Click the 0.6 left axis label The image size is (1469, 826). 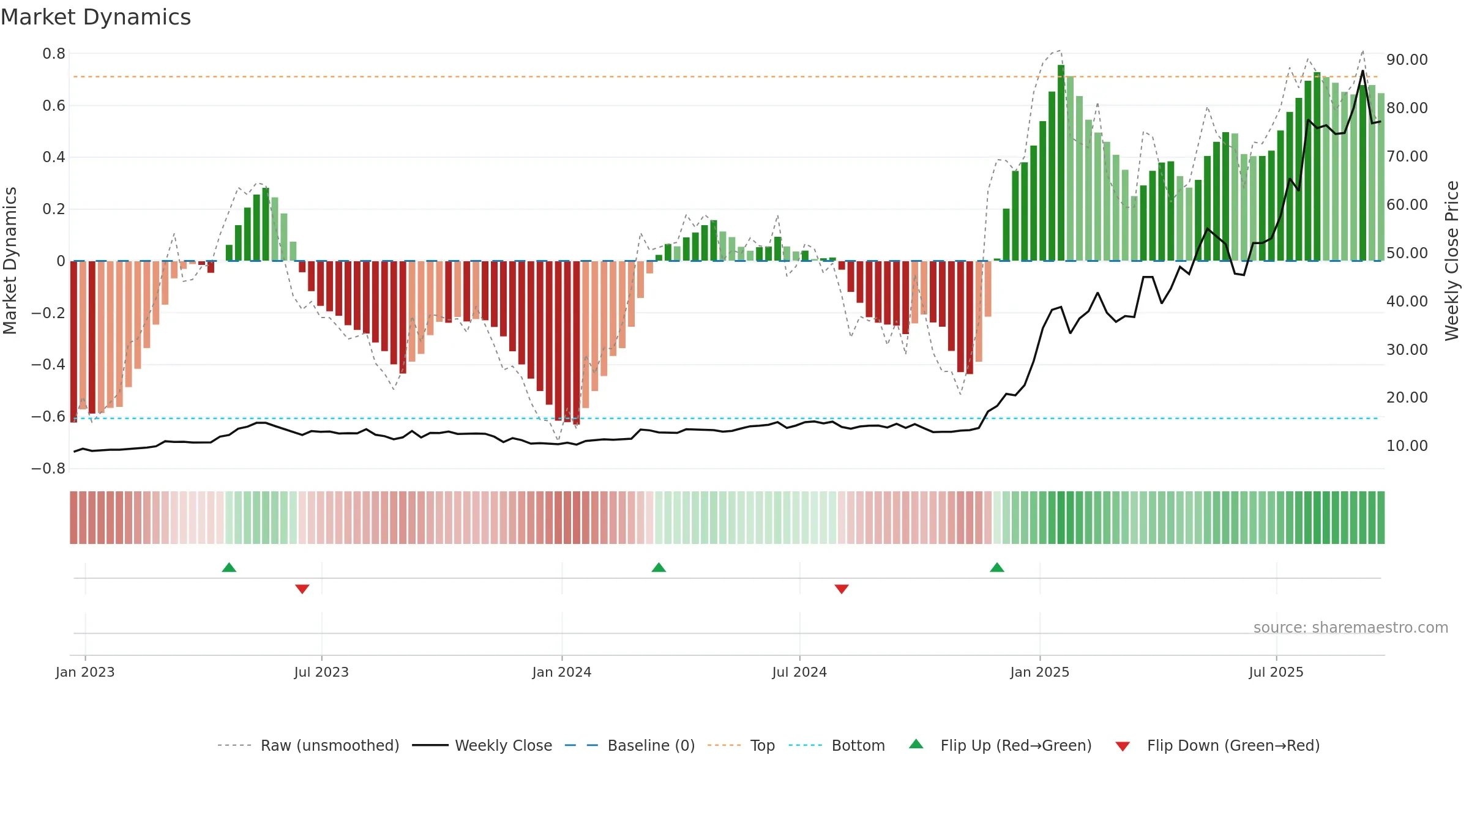(x=54, y=106)
